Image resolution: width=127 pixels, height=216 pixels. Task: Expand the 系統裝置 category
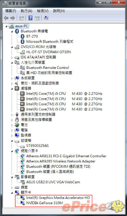12,78
